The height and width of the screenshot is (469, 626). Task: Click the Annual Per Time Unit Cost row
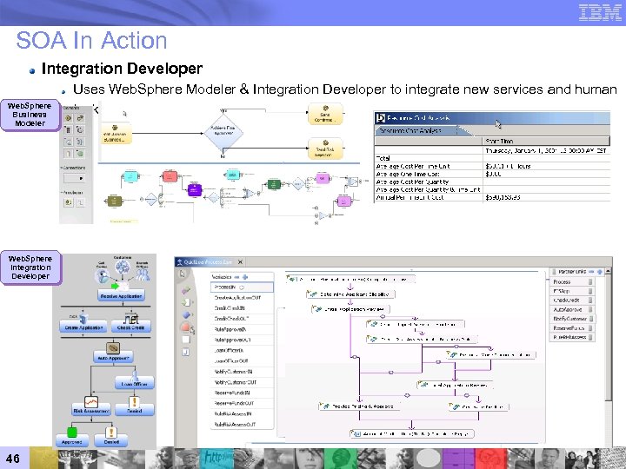492,197
